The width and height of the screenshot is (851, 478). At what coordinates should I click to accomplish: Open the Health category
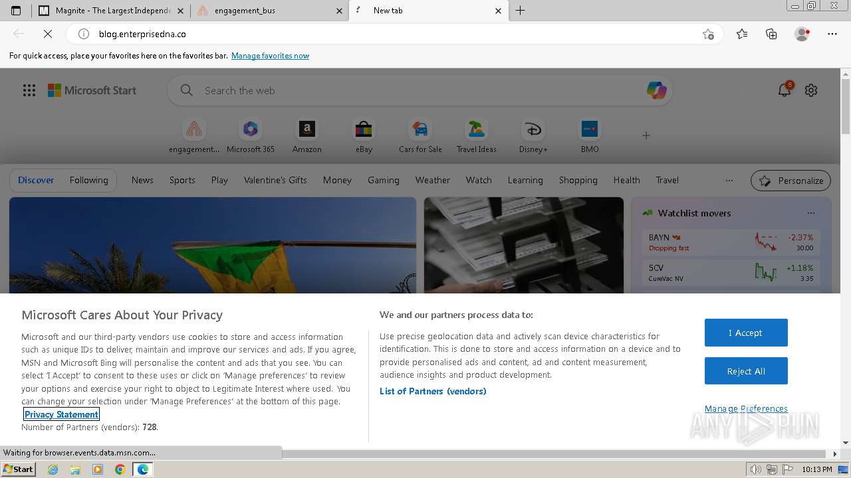click(626, 180)
